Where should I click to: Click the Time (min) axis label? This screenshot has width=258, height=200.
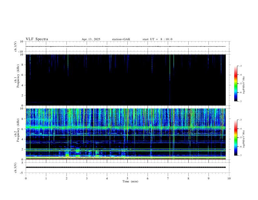(x=130, y=181)
